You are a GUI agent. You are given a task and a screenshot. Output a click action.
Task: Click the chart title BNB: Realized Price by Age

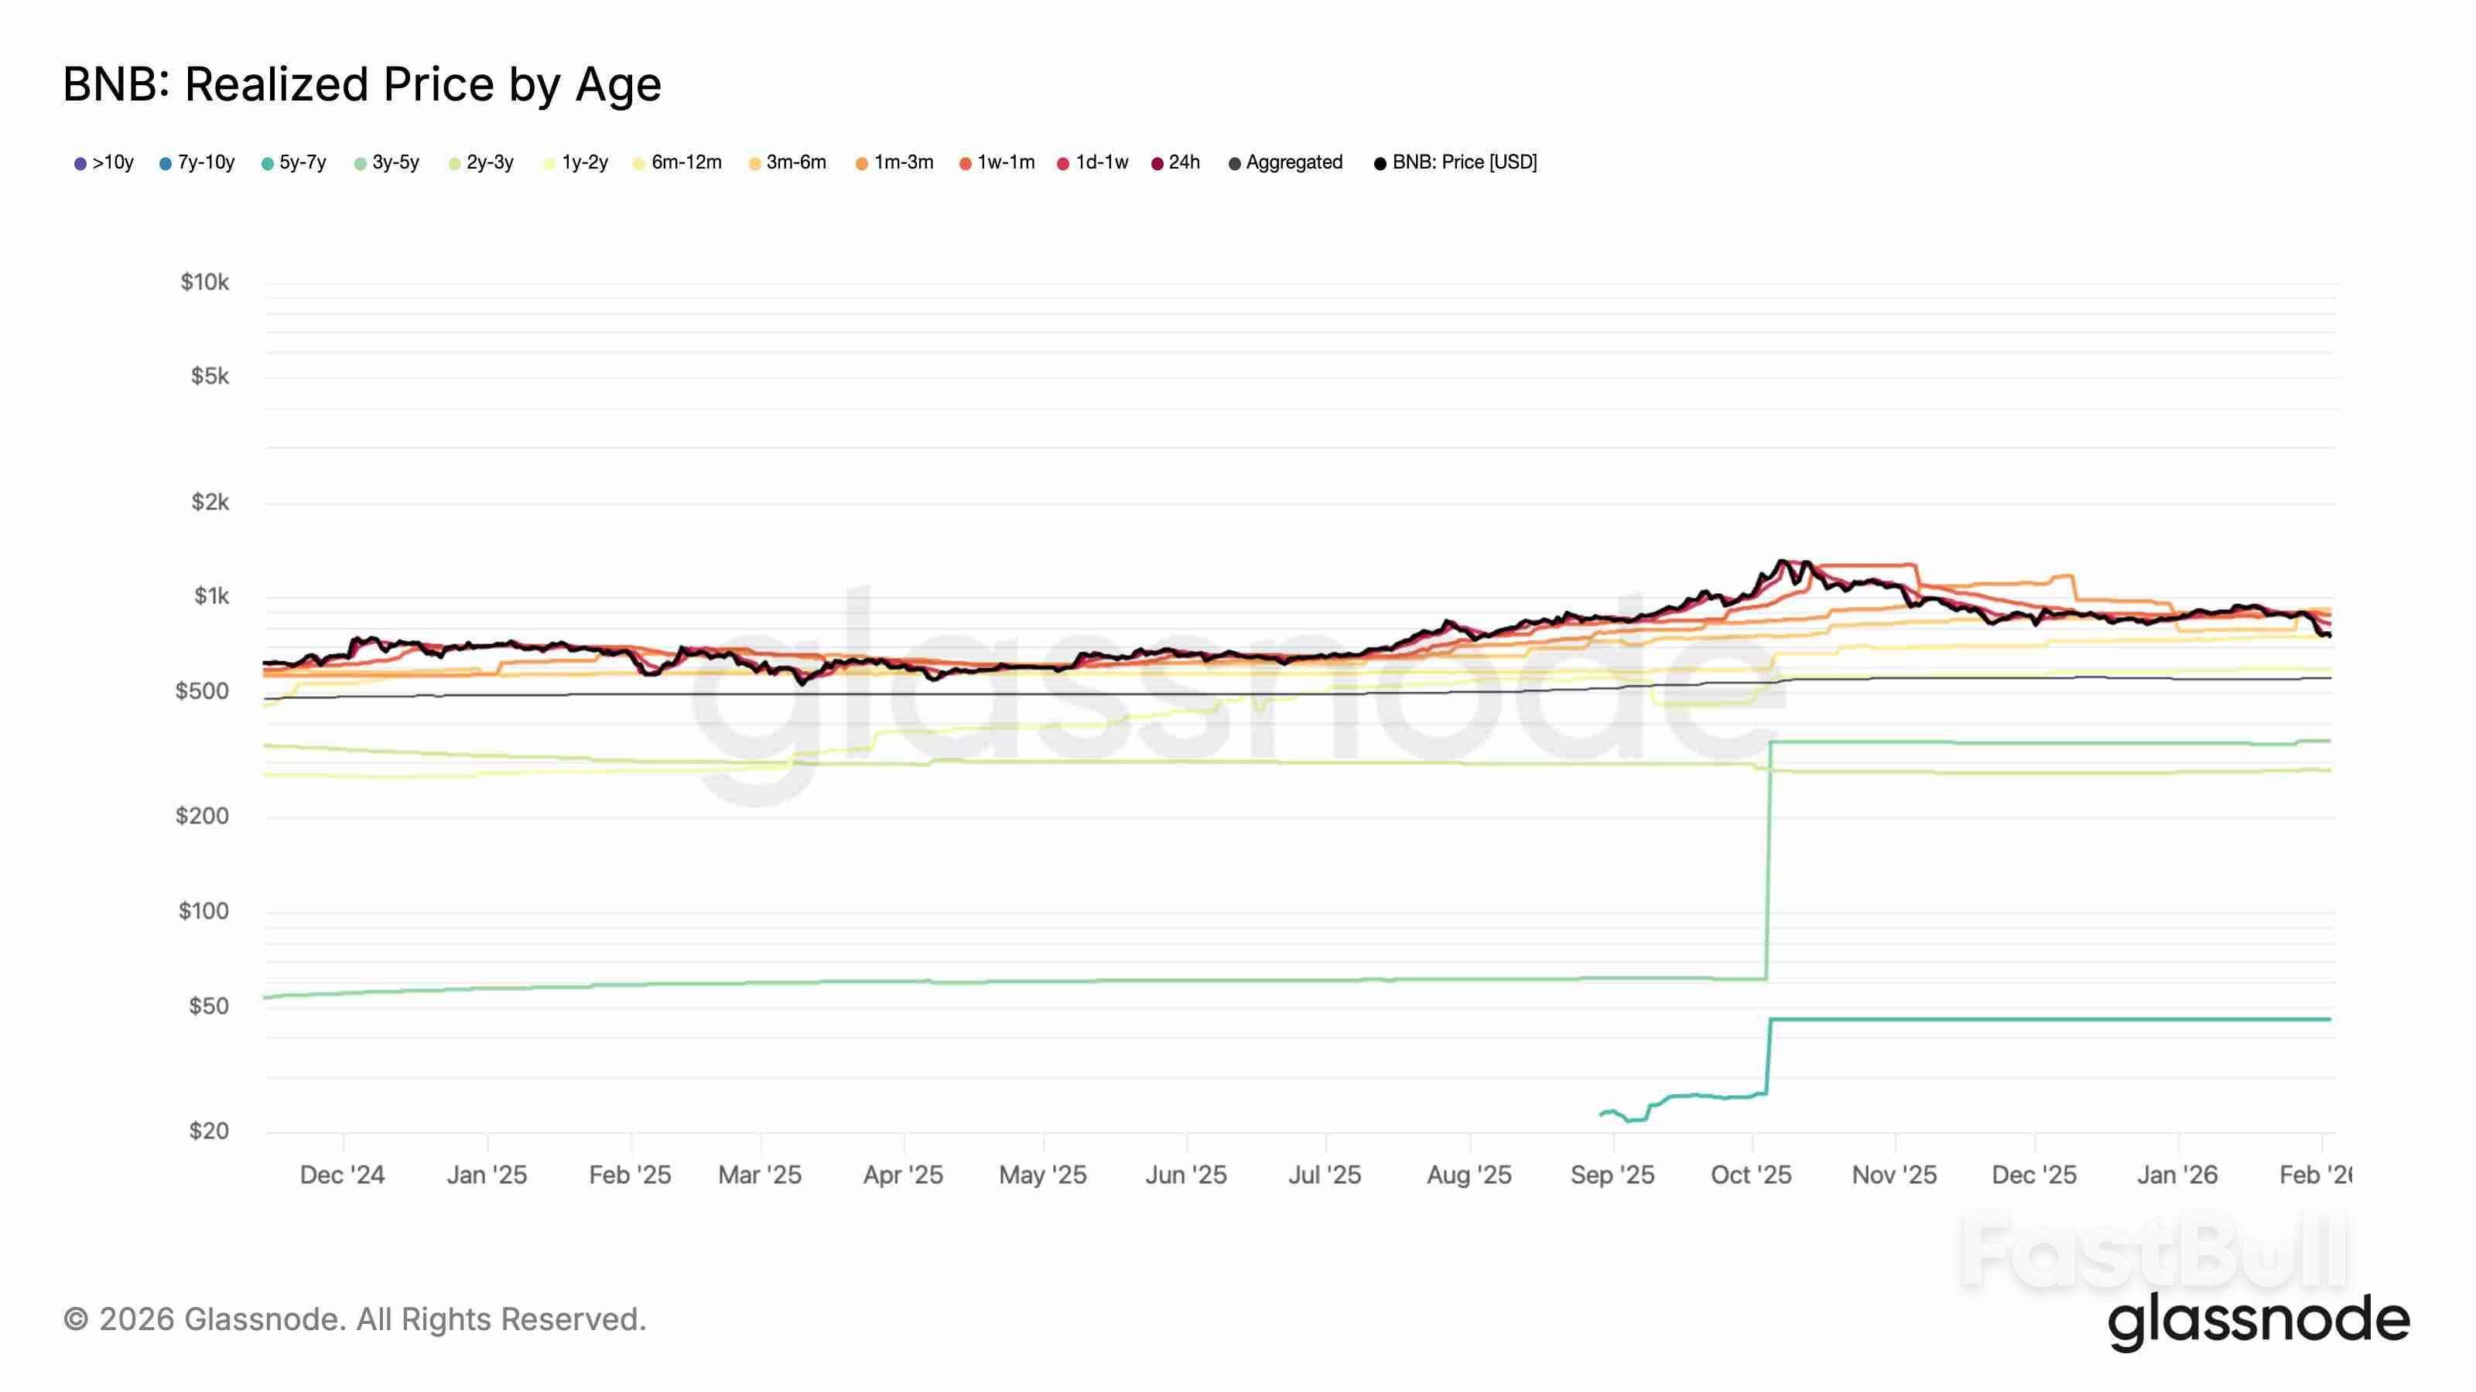tap(361, 84)
